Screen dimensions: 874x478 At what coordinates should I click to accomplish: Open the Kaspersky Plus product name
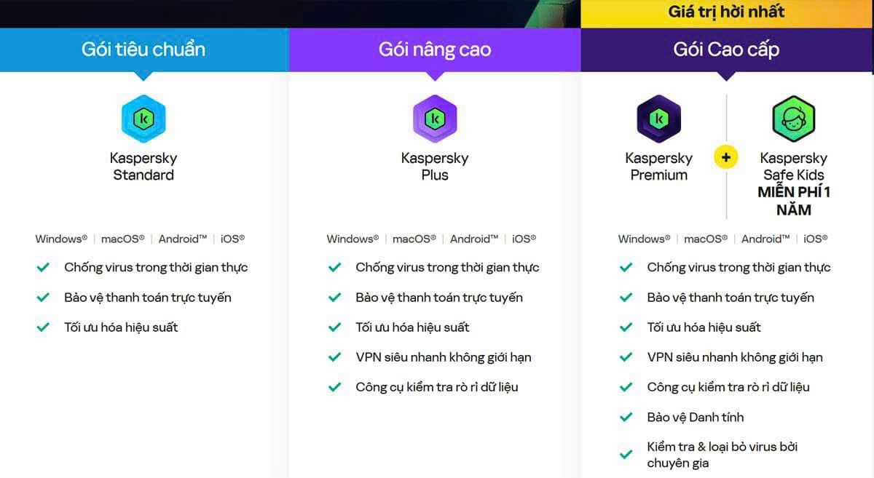tap(435, 167)
